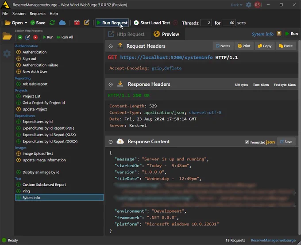The height and width of the screenshot is (245, 301).
Task: Click the Paste button
Action: pos(286,46)
